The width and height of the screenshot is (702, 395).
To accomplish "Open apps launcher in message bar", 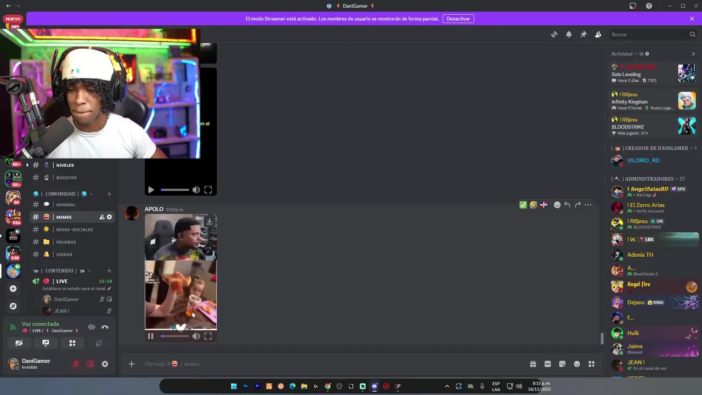I will (x=591, y=364).
